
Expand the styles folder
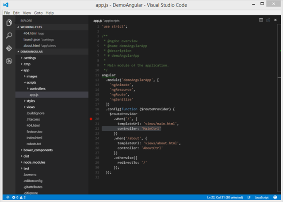tap(25, 101)
